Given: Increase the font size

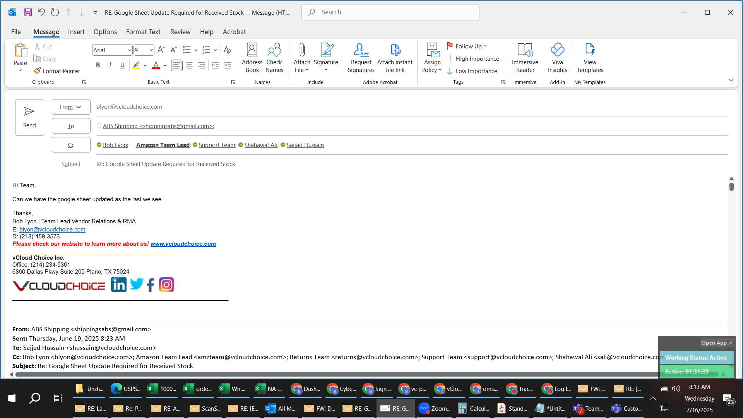Looking at the screenshot, I should pyautogui.click(x=161, y=50).
